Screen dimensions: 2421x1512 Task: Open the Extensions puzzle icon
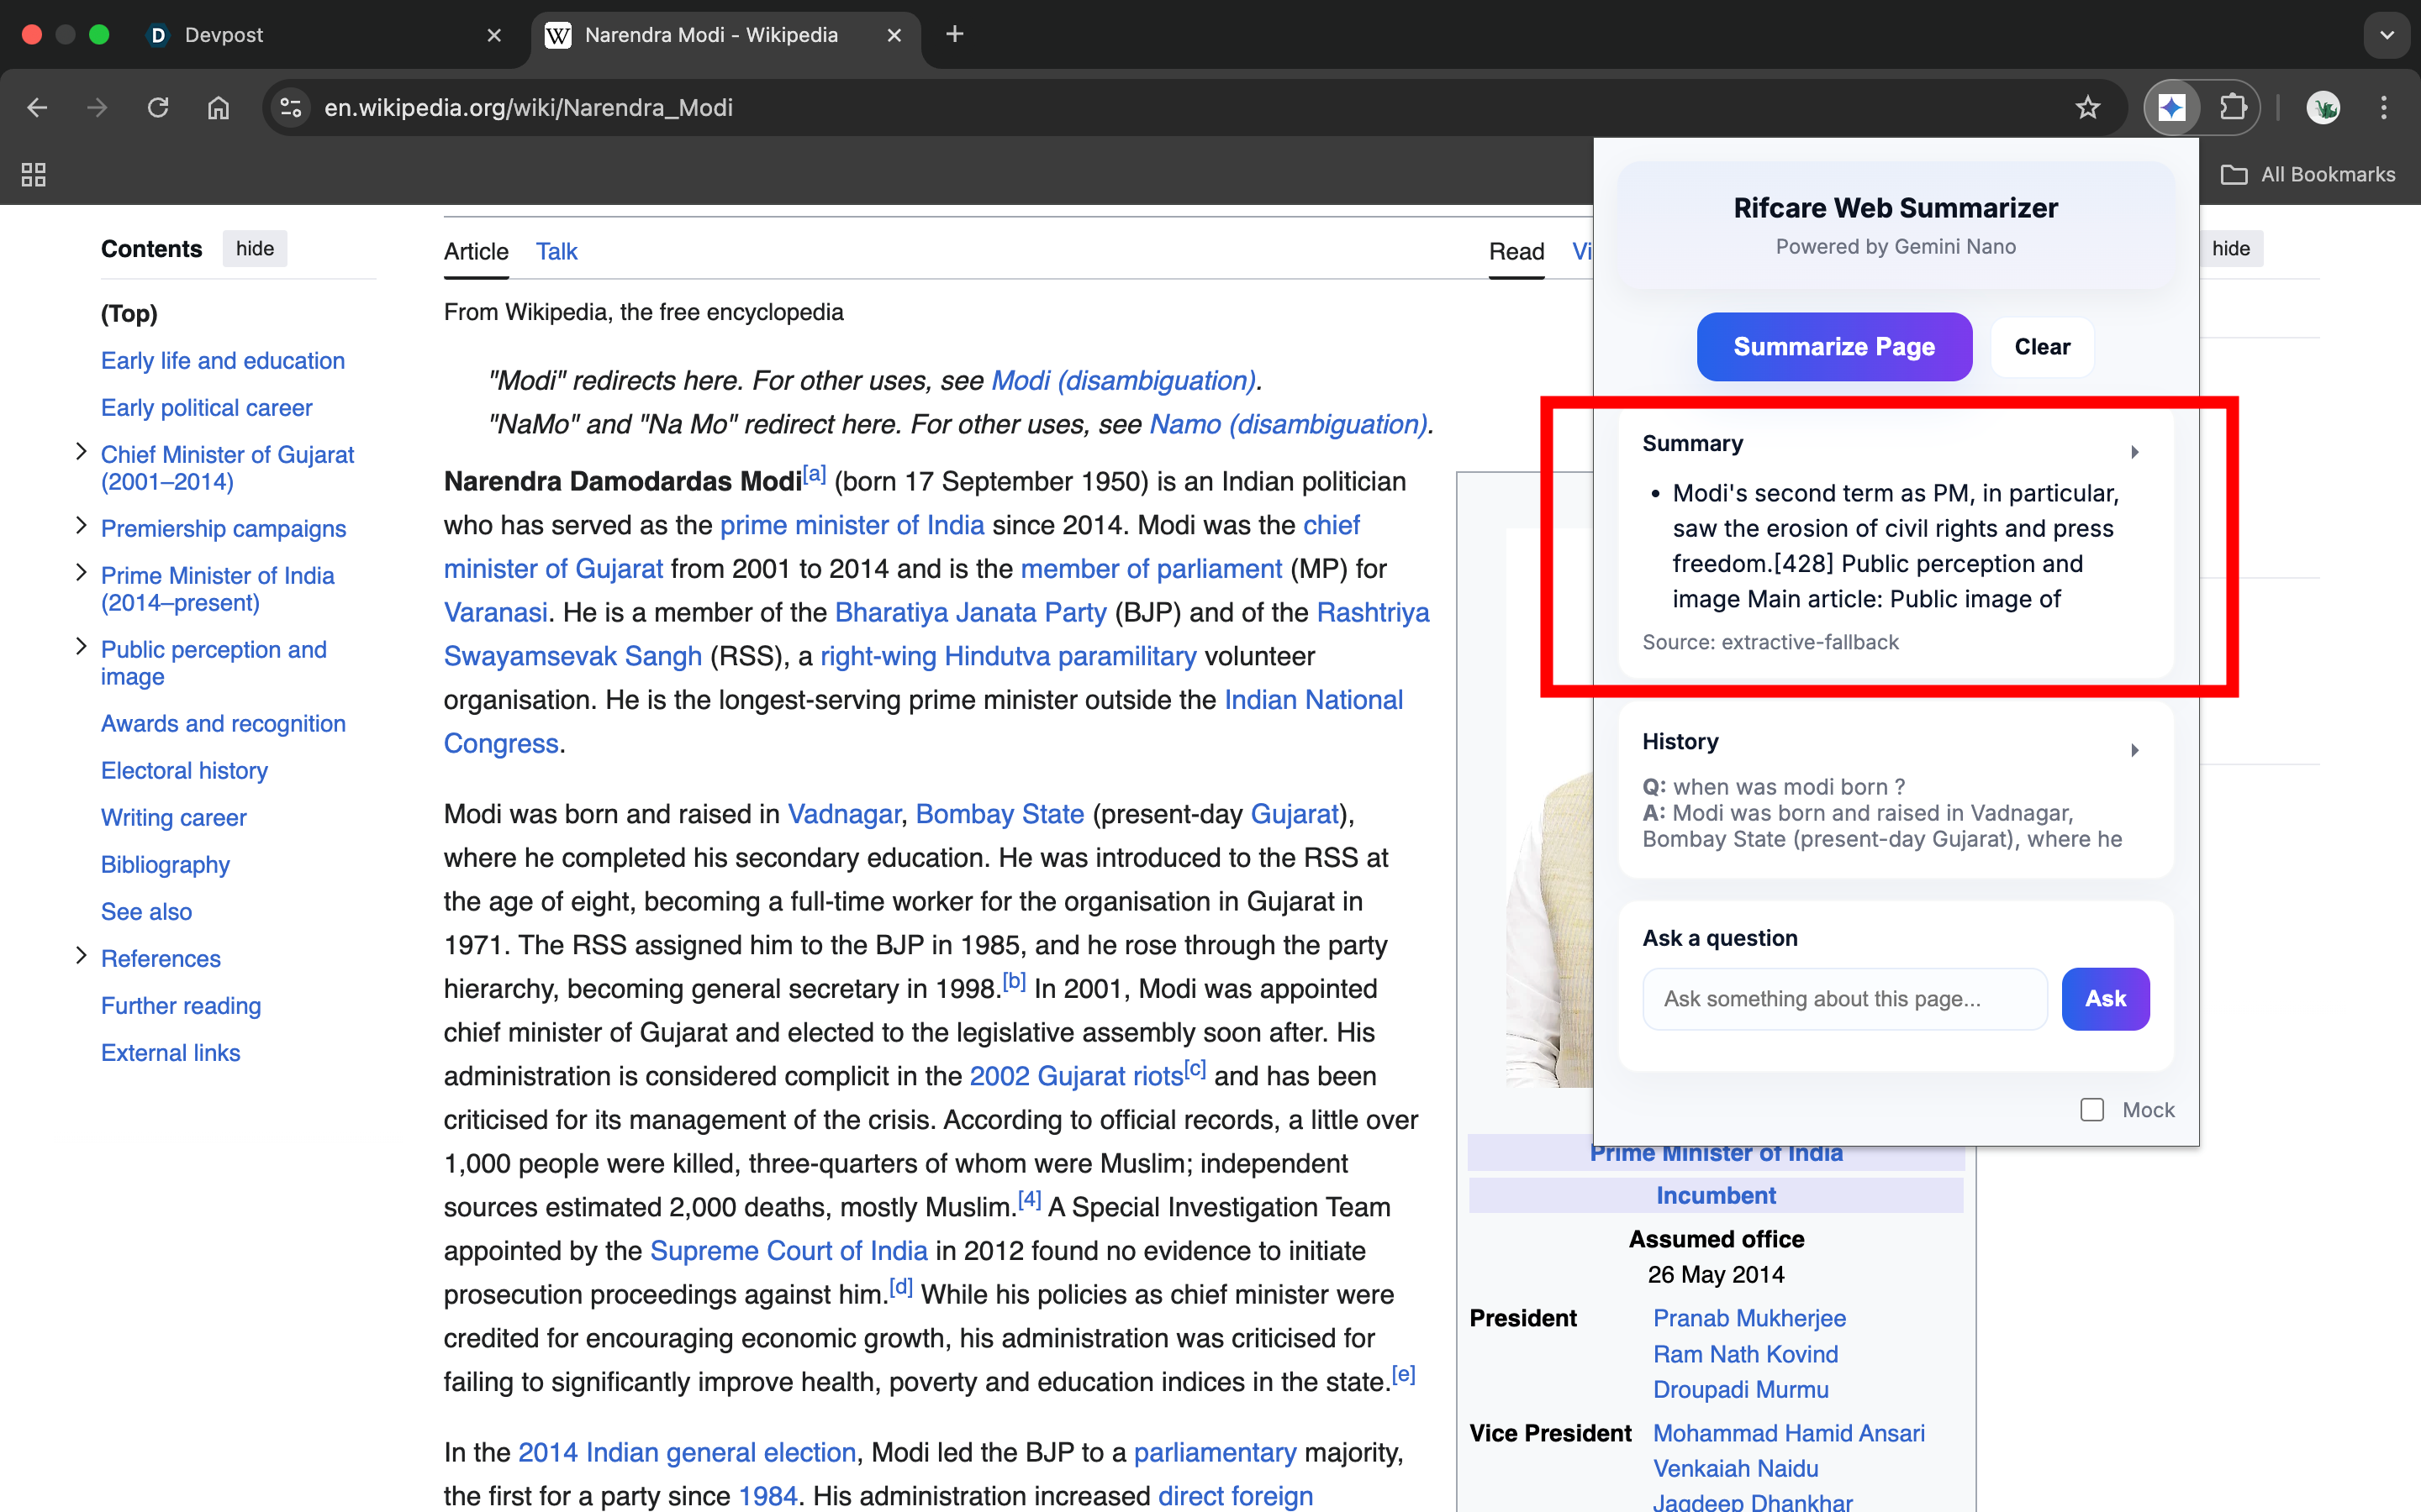[x=2232, y=107]
